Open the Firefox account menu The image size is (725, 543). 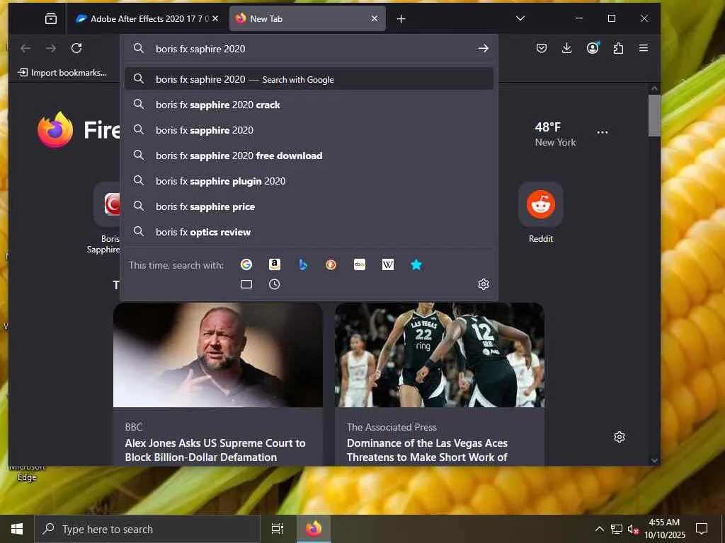pyautogui.click(x=593, y=48)
